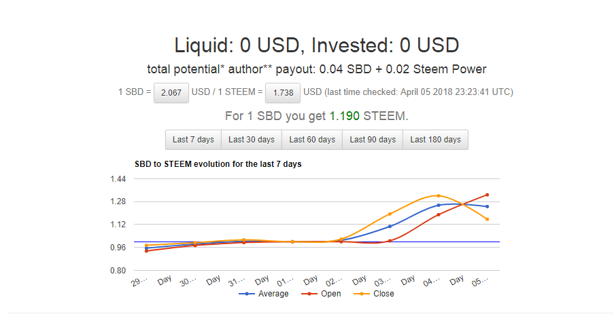Image resolution: width=614 pixels, height=327 pixels.
Task: Focus the STEEM price field showing 1.738
Action: point(282,92)
